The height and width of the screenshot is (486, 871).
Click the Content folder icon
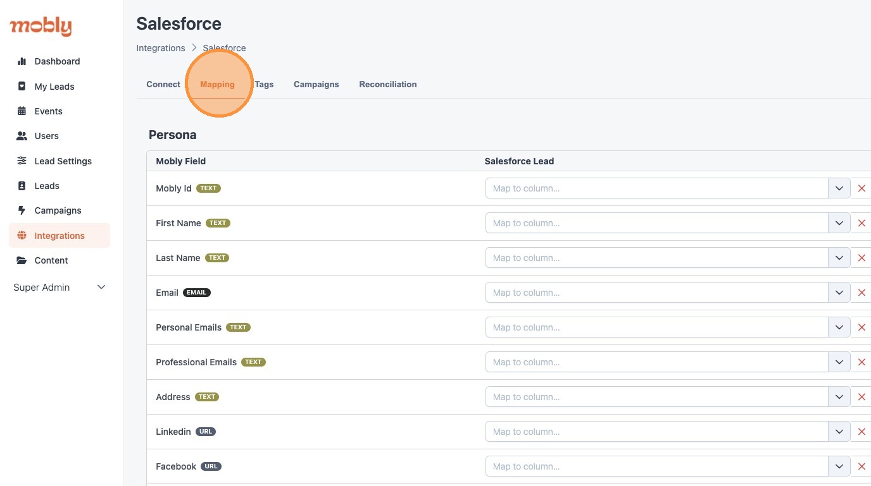click(x=22, y=260)
